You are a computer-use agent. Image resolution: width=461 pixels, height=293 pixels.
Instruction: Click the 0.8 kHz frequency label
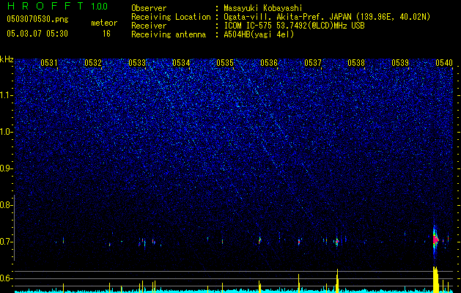pyautogui.click(x=6, y=205)
